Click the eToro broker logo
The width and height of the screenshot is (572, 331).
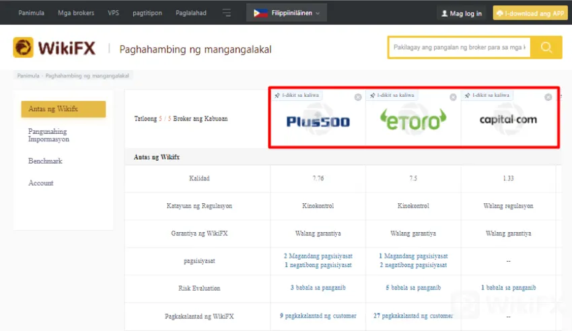(413, 120)
